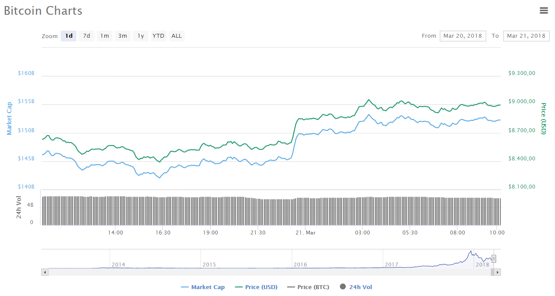Click the $8.400,00 price axis label
This screenshot has height=296, width=555.
pyautogui.click(x=522, y=159)
